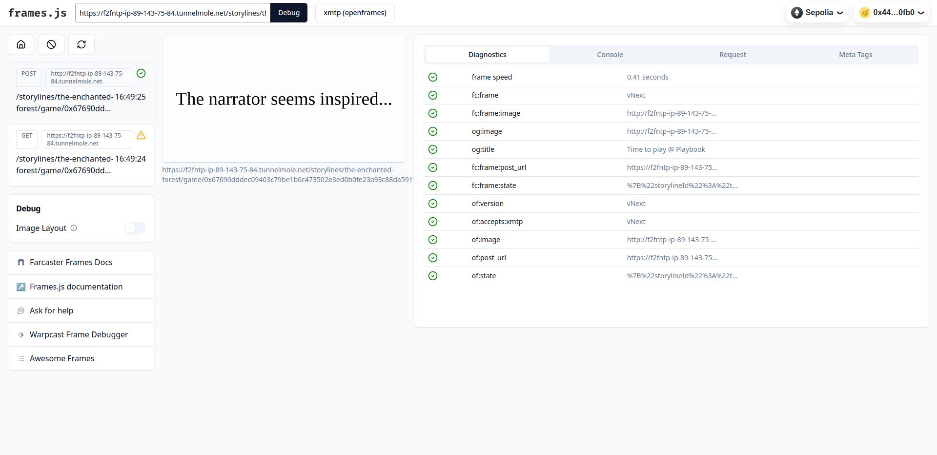The image size is (937, 455).
Task: Click the green success icon on POST request
Action: [141, 73]
